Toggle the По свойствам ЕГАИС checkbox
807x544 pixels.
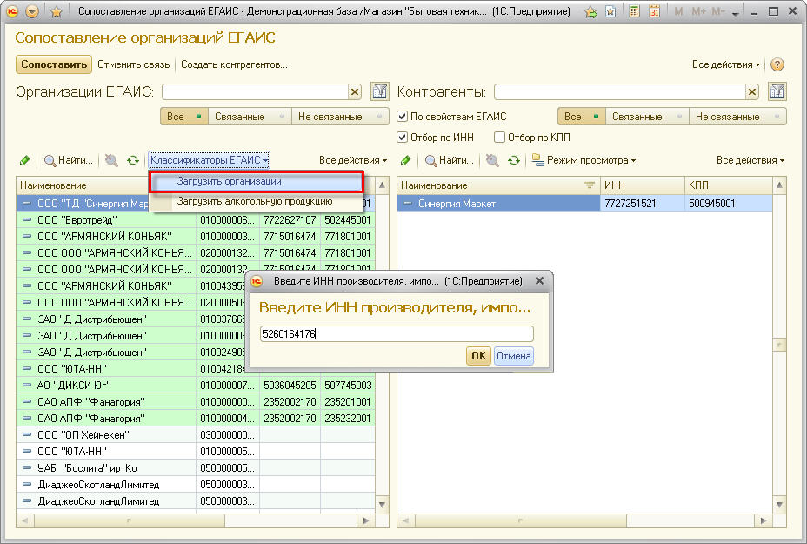pos(403,117)
